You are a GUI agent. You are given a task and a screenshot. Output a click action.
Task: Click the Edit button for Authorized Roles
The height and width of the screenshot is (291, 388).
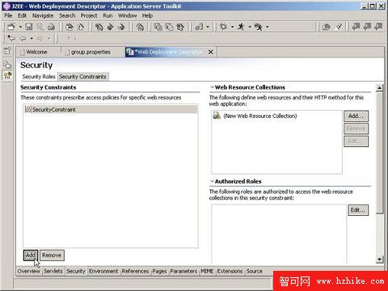(x=358, y=210)
